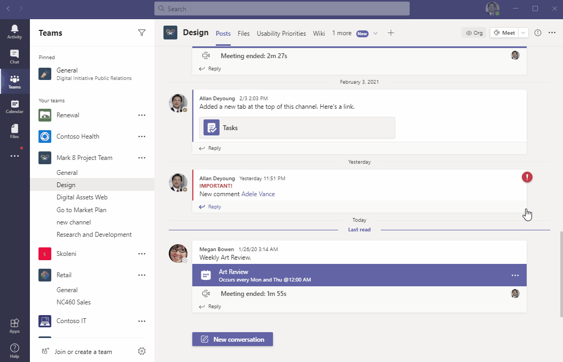
Task: Switch to the Posts tab
Action: pos(223,34)
